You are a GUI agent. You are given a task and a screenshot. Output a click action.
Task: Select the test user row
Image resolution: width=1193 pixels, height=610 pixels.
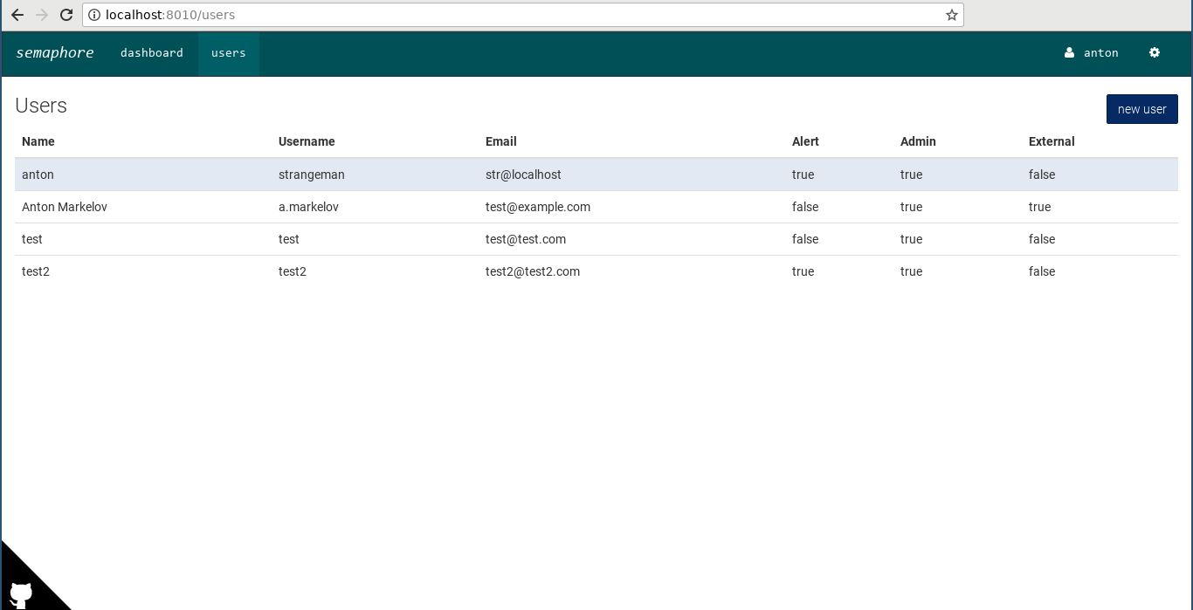349,239
